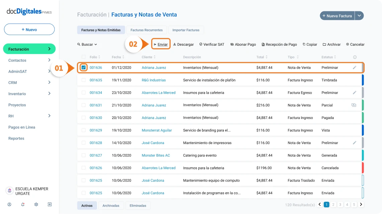Open client R&G Industrias link

[154, 80]
